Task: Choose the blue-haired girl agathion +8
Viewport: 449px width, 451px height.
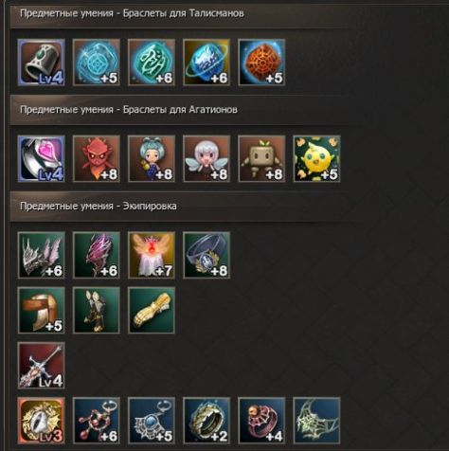Action: pyautogui.click(x=152, y=158)
